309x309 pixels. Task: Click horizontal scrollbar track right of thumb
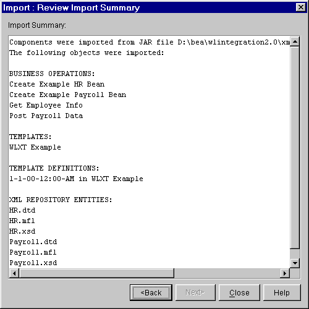[227, 273]
